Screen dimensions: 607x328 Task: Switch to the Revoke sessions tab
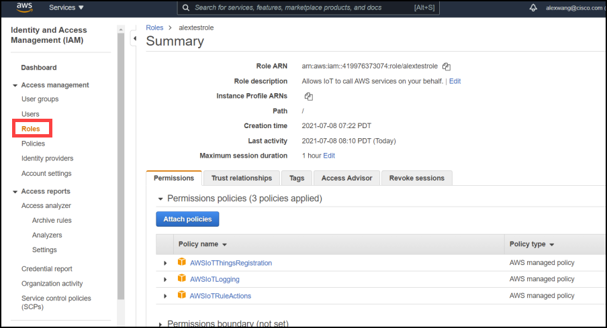(x=416, y=178)
